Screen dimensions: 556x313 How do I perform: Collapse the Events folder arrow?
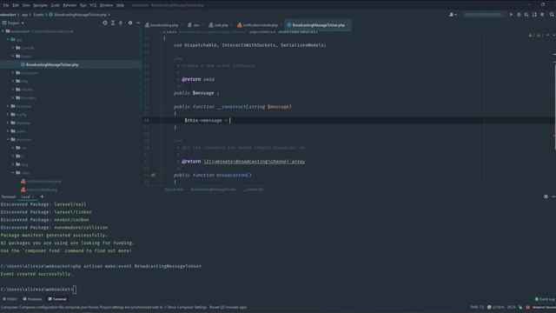point(13,56)
